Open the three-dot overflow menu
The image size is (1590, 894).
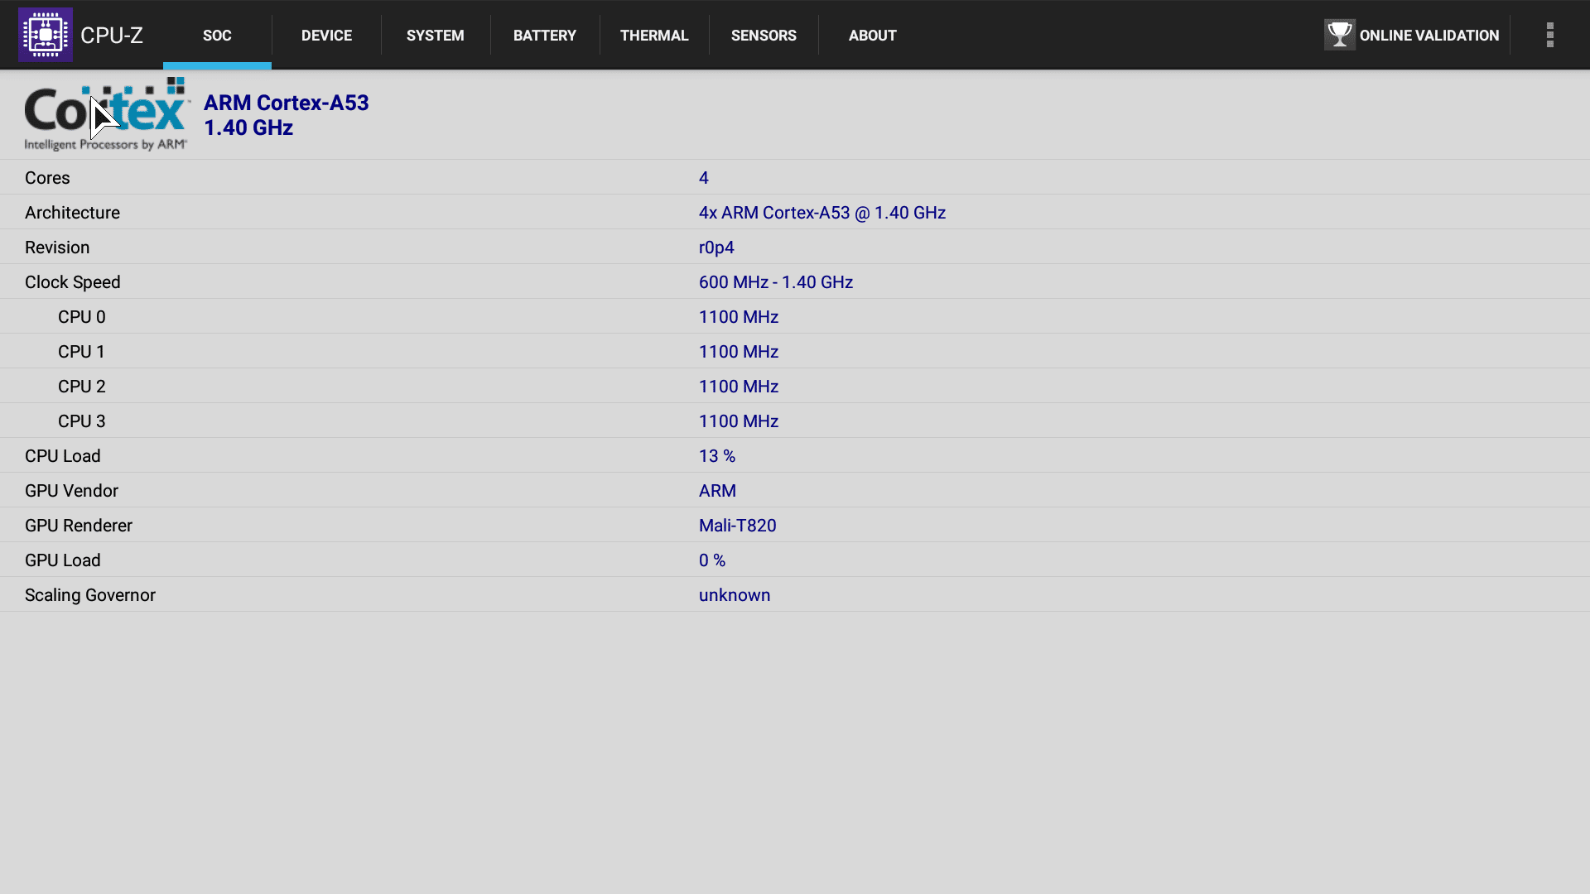[1549, 35]
